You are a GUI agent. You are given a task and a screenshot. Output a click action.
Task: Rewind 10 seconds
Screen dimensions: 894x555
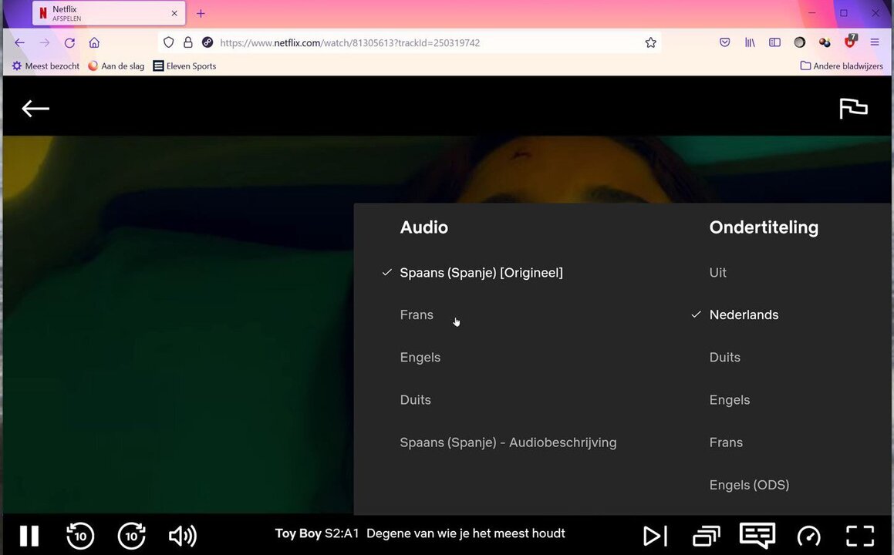coord(80,536)
